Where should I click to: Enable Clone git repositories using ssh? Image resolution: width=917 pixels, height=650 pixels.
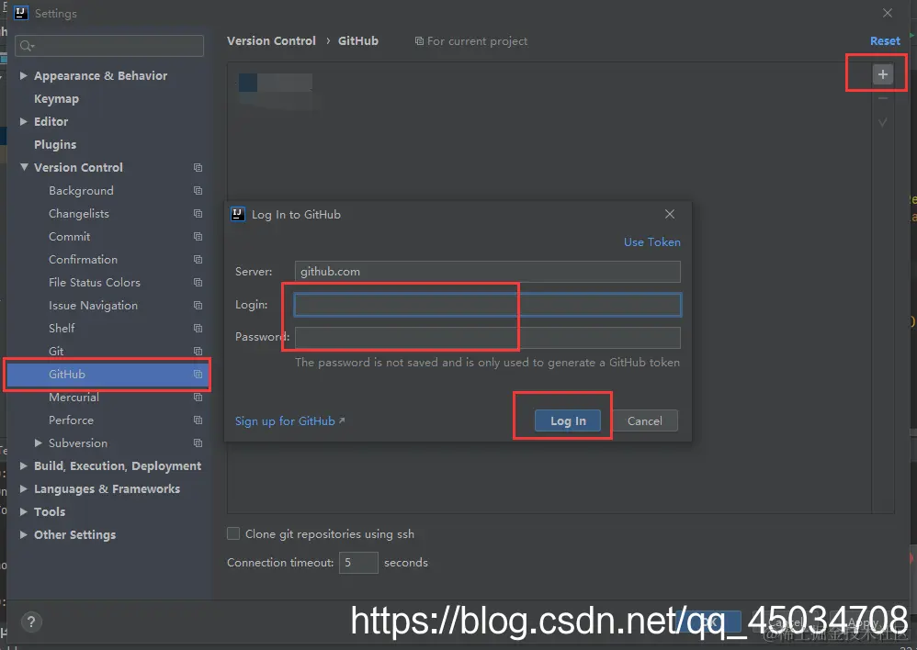coord(233,533)
